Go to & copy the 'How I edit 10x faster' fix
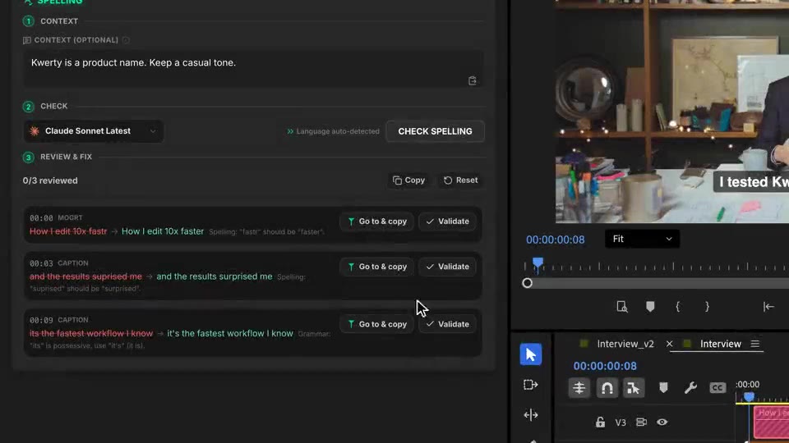The image size is (789, 443). click(377, 221)
